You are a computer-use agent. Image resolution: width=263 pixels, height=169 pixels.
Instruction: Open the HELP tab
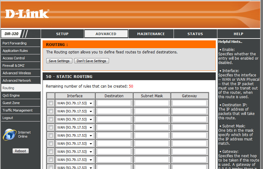[x=238, y=34]
